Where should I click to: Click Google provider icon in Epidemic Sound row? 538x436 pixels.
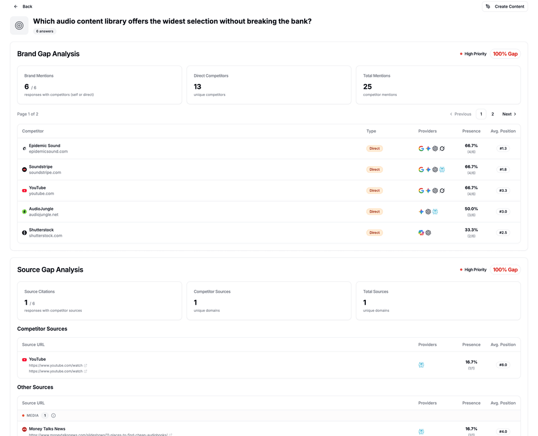[421, 148]
